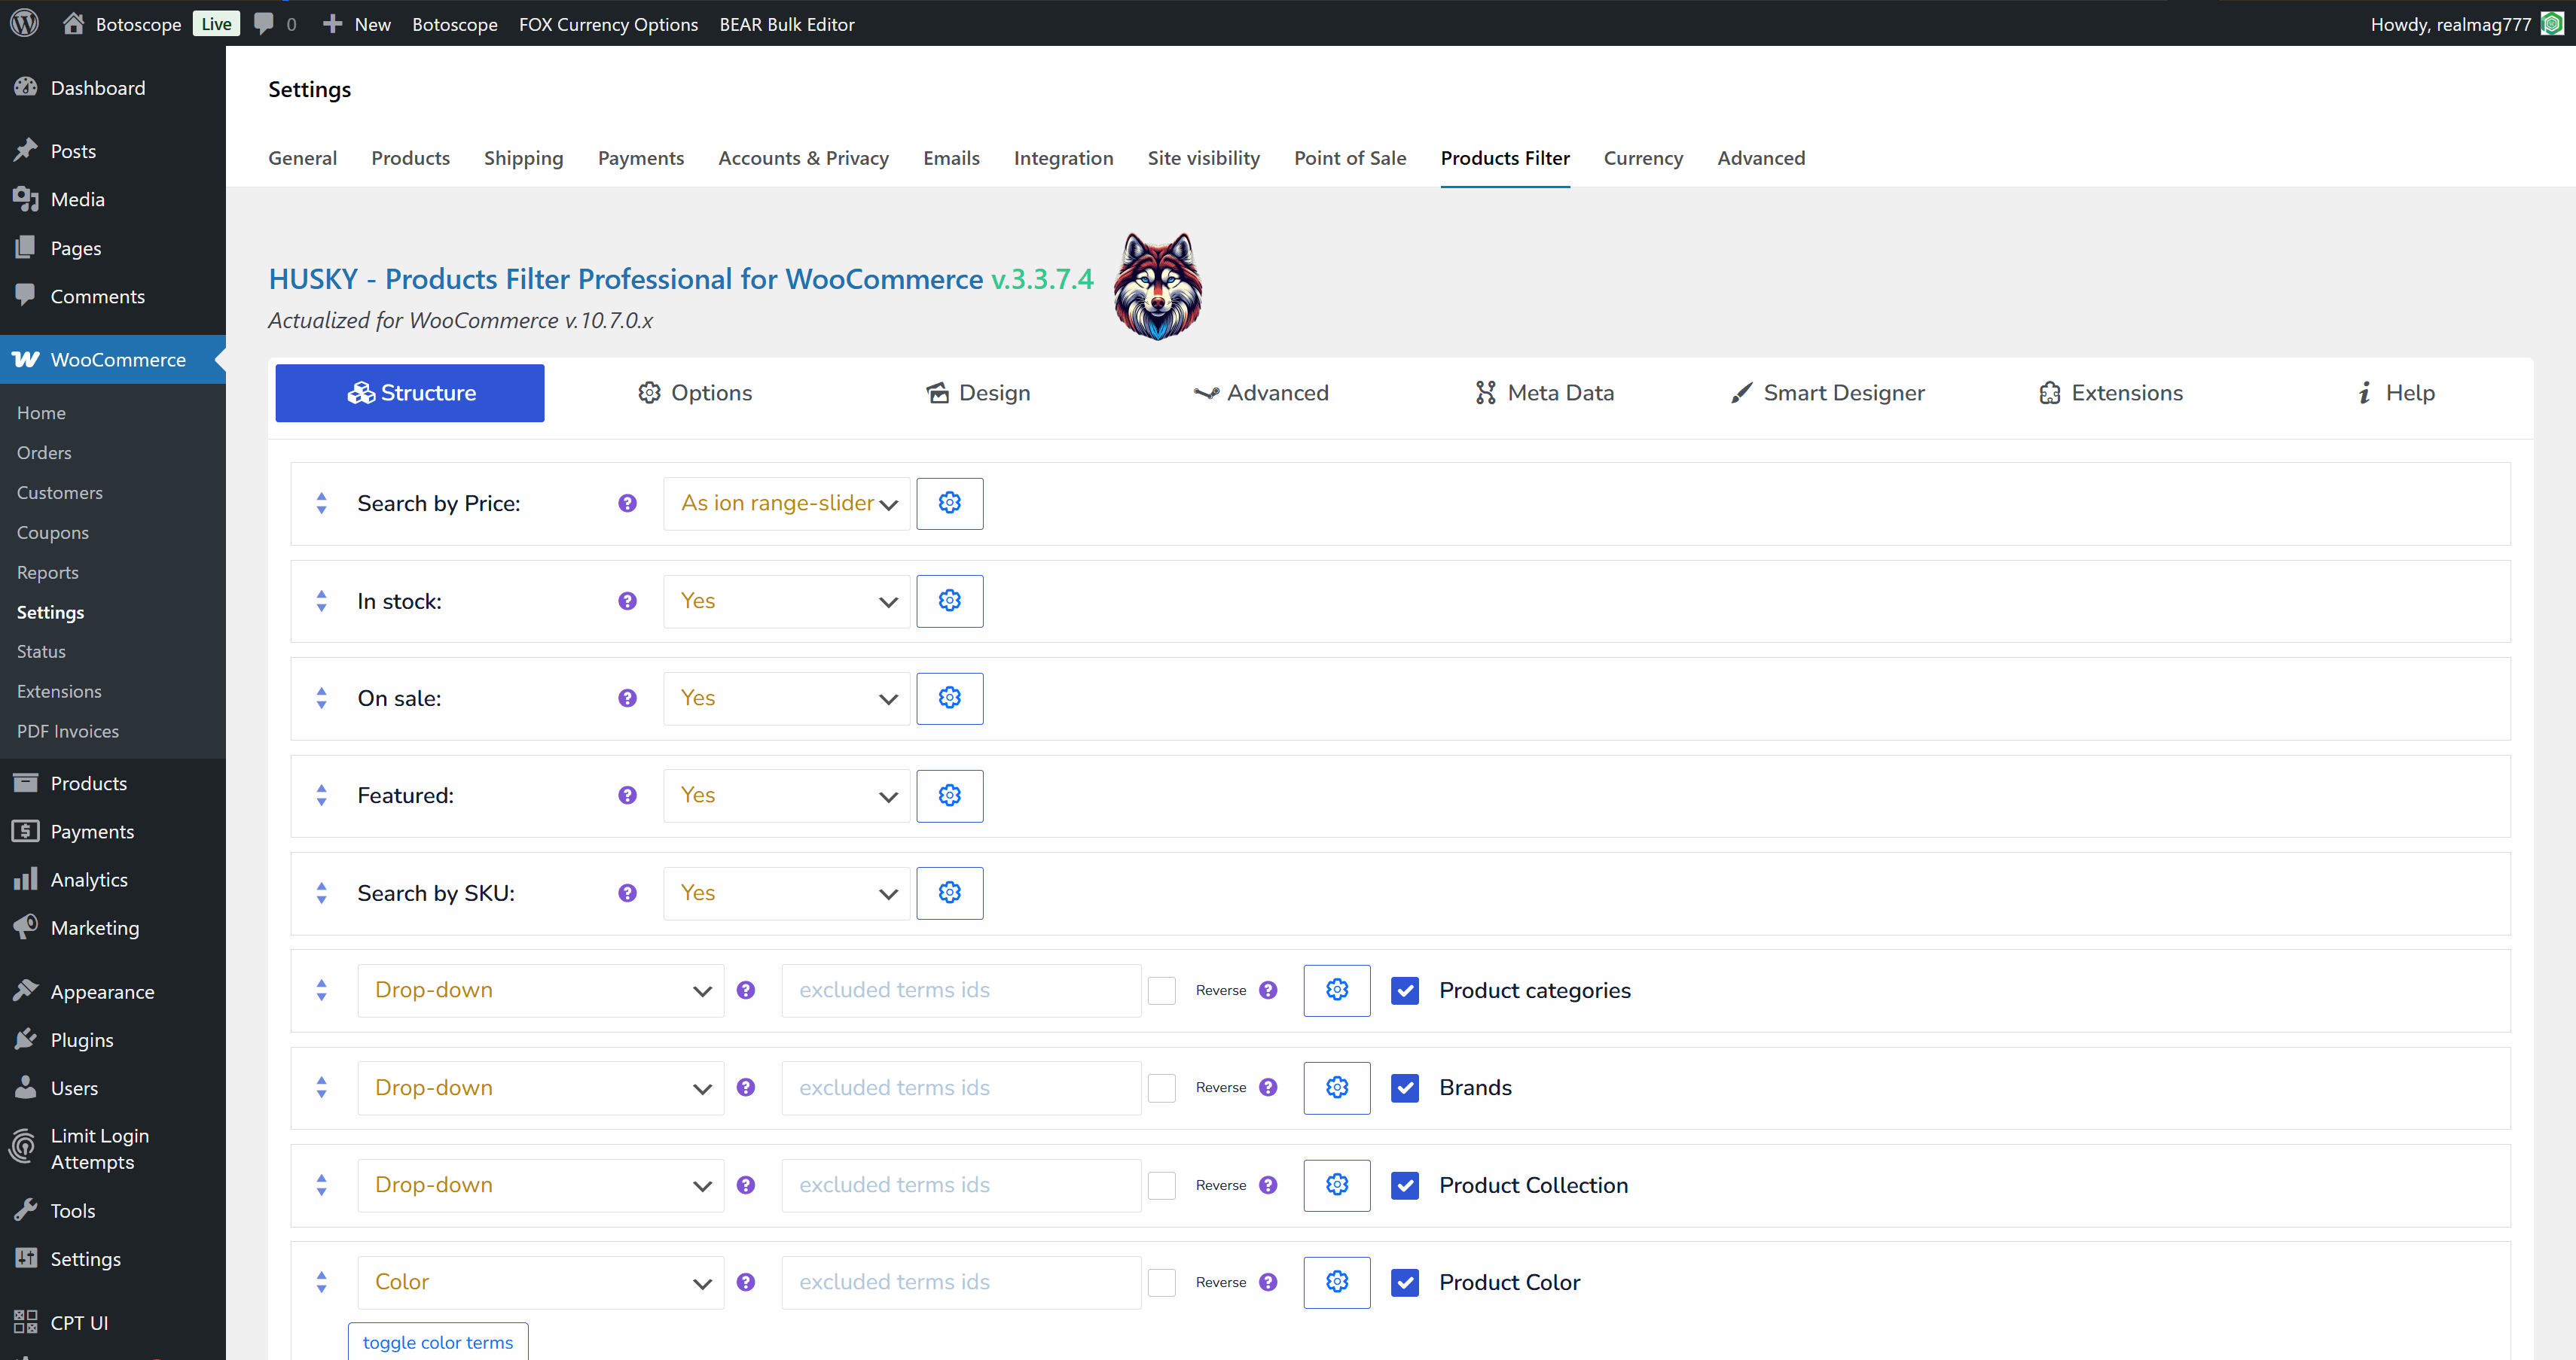2576x1360 pixels.
Task: Open the Brands layout Drop-down selector
Action: click(x=539, y=1088)
